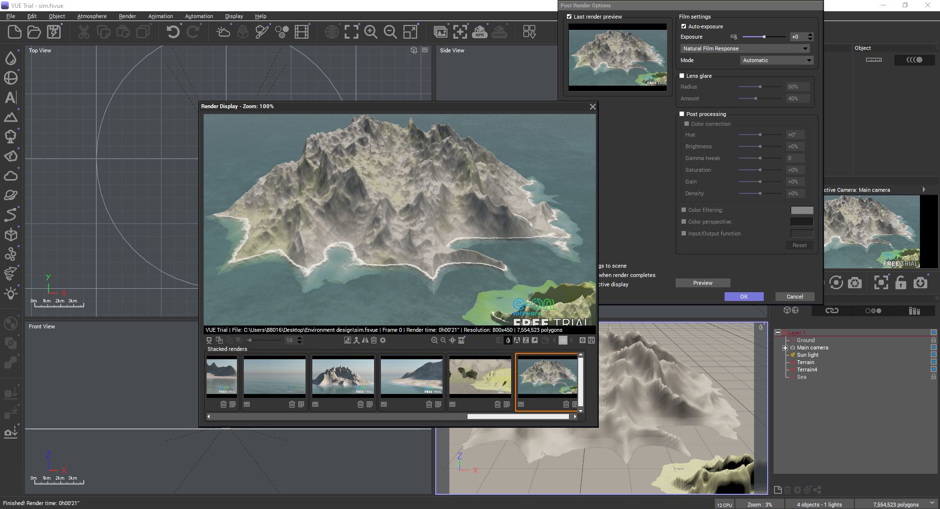Screen dimensions: 940x509
Task: Open the Animation menu
Action: pos(161,16)
